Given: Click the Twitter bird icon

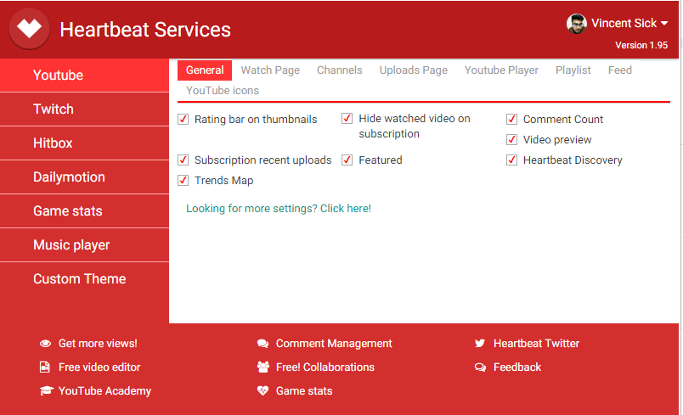Looking at the screenshot, I should click(x=480, y=343).
